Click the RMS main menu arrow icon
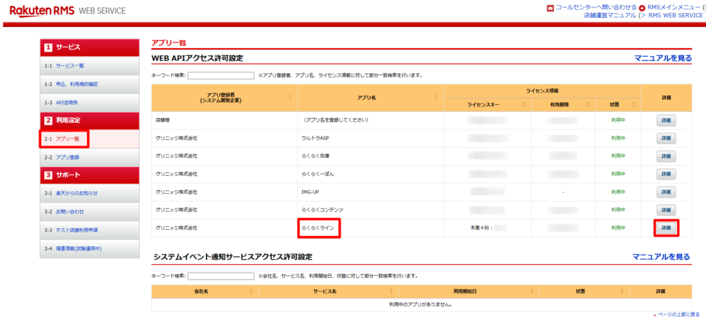The width and height of the screenshot is (706, 320). point(642,8)
